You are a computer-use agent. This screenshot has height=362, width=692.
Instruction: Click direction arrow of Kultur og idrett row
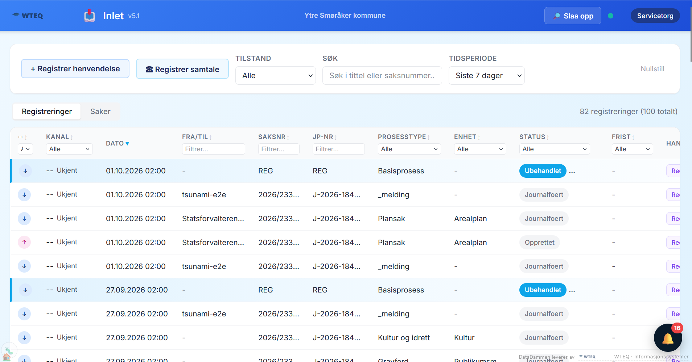pyautogui.click(x=24, y=337)
